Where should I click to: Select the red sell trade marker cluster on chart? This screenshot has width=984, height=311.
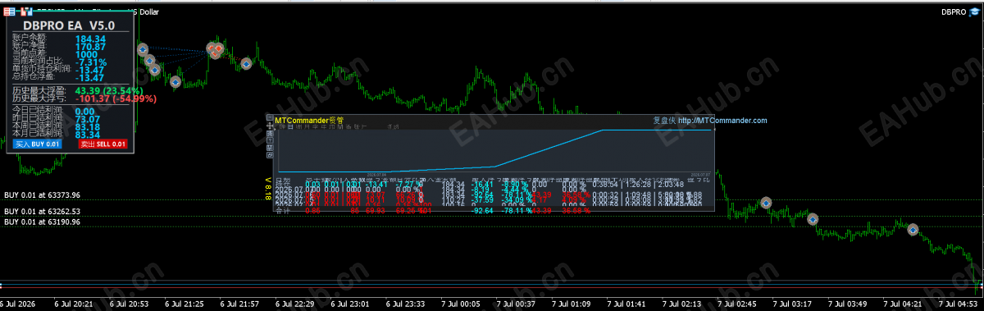coord(215,50)
